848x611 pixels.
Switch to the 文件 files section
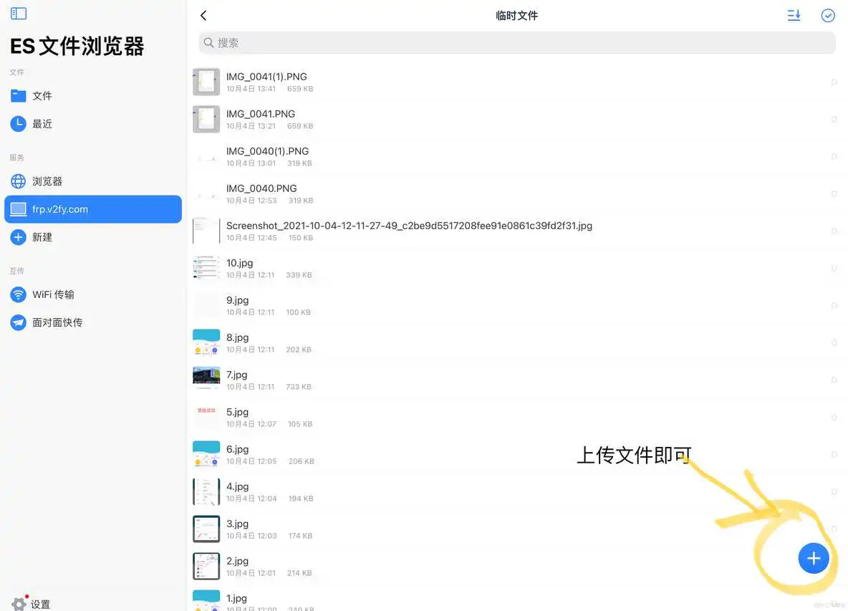(42, 95)
